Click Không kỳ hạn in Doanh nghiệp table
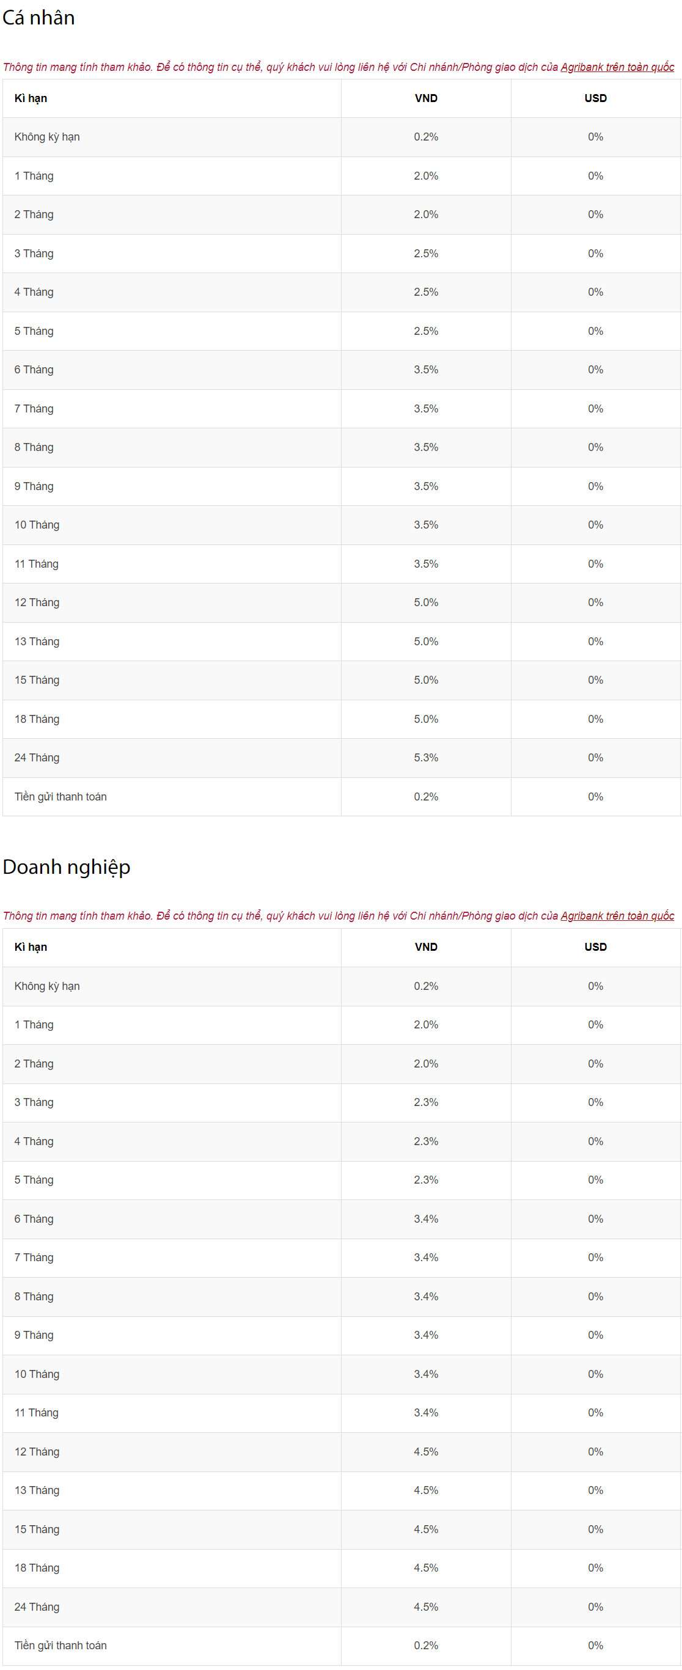 click(x=47, y=986)
